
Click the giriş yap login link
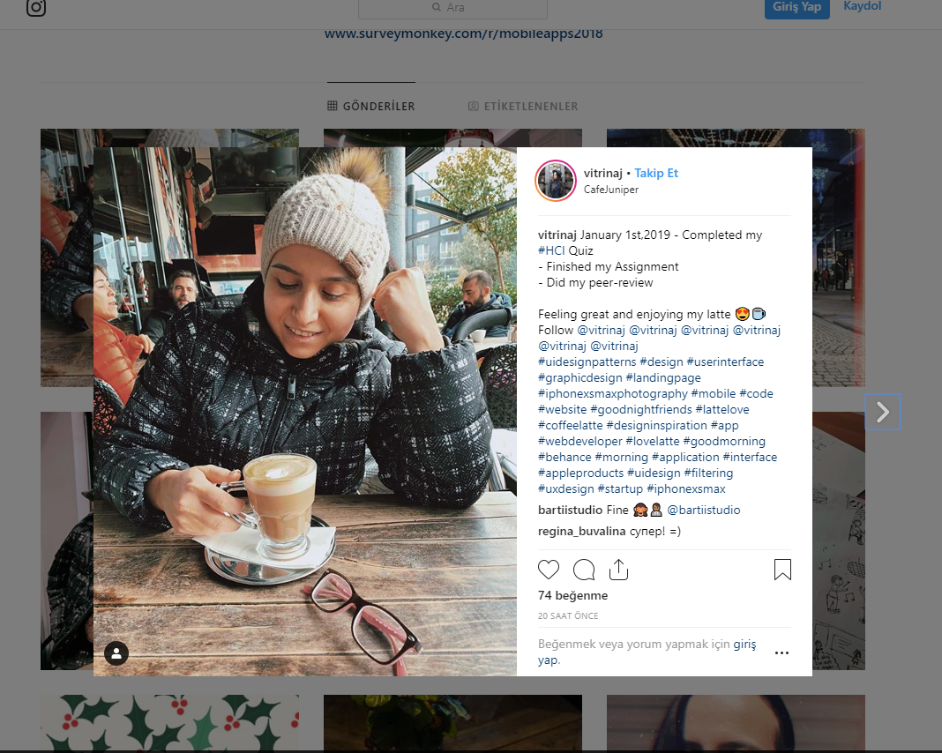point(744,645)
